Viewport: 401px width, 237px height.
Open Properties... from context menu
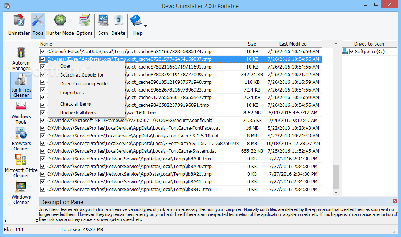pyautogui.click(x=86, y=92)
